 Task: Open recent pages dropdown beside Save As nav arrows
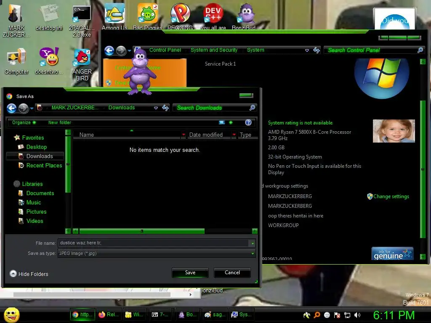coord(32,109)
